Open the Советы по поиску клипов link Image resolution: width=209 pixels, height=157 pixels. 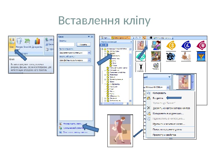click(75, 132)
